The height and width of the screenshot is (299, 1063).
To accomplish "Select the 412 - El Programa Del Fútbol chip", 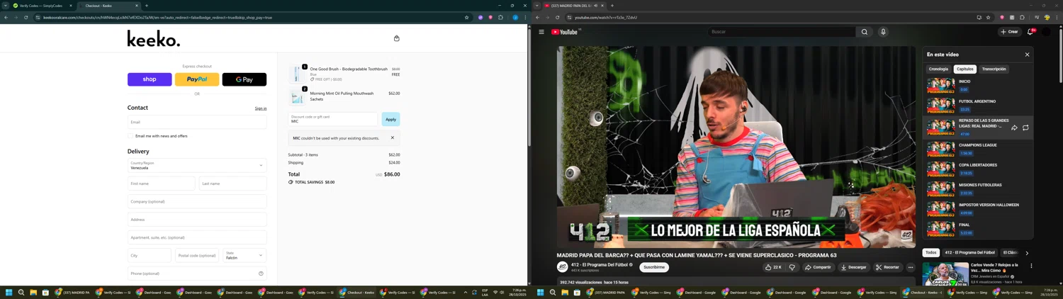I will (x=969, y=252).
